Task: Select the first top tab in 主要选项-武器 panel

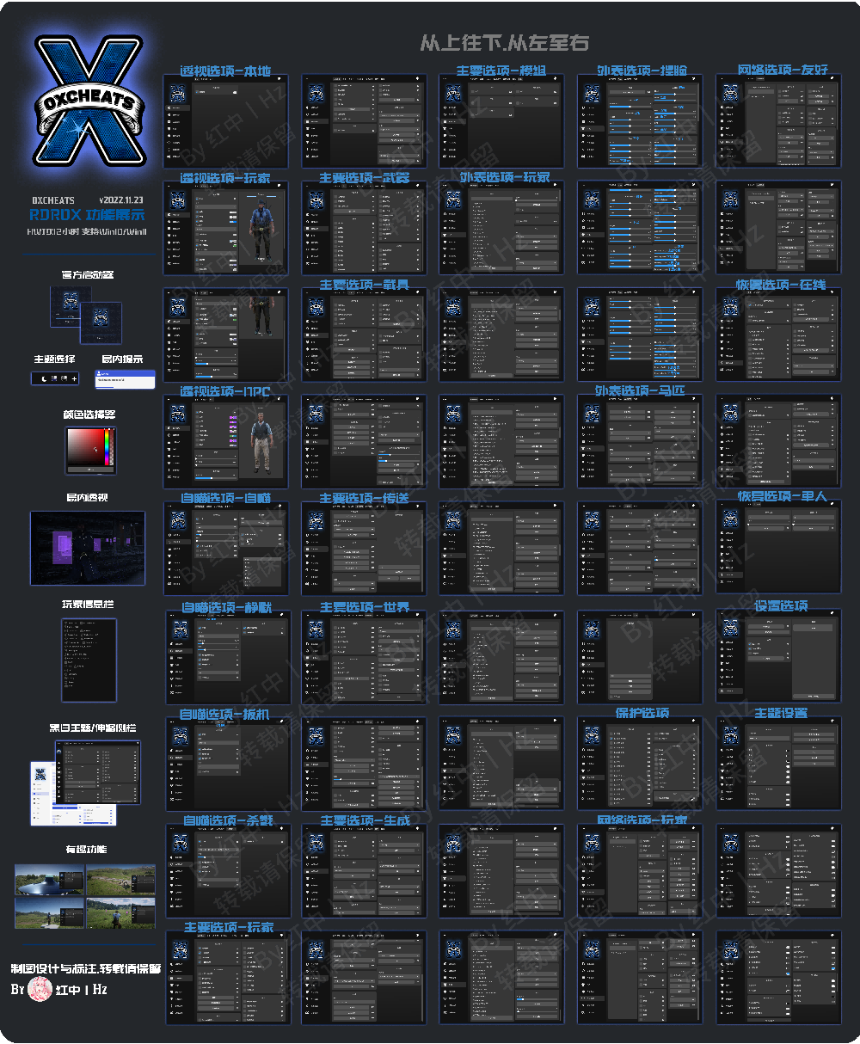Action: 338,185
